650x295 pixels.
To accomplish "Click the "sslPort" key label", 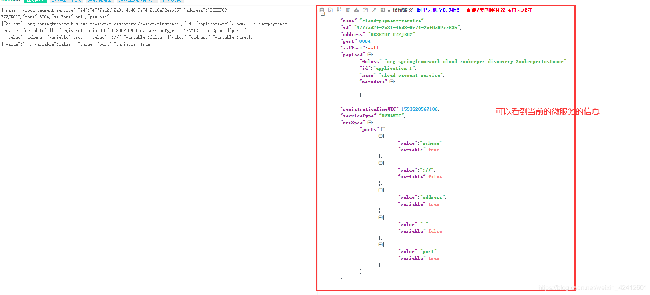I will click(353, 48).
